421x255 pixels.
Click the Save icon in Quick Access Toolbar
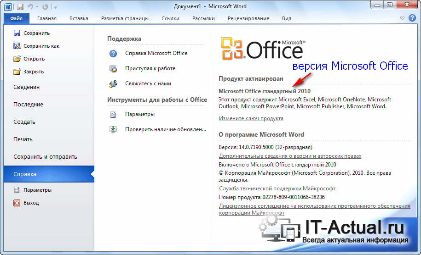(20, 7)
